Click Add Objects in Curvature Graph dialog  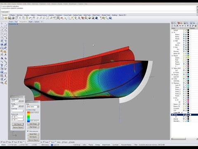point(18,124)
